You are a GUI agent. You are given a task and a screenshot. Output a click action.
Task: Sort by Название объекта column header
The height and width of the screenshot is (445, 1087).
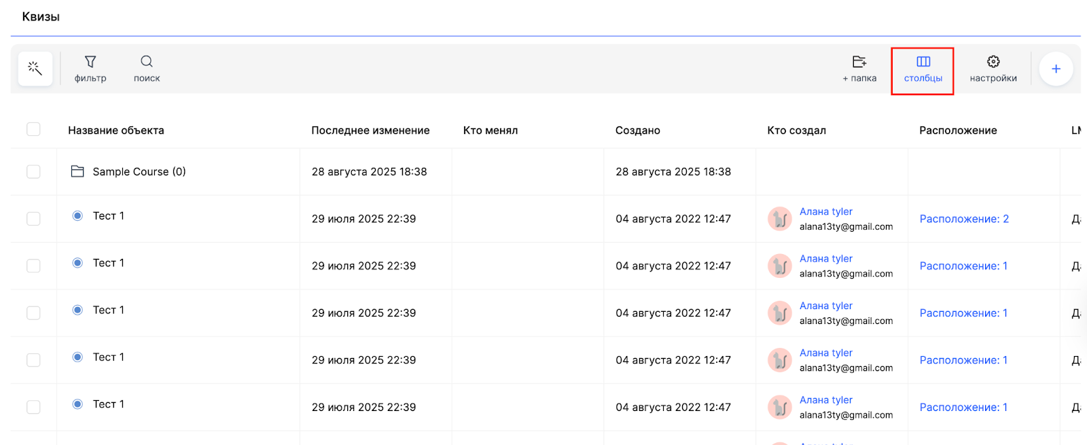[116, 130]
